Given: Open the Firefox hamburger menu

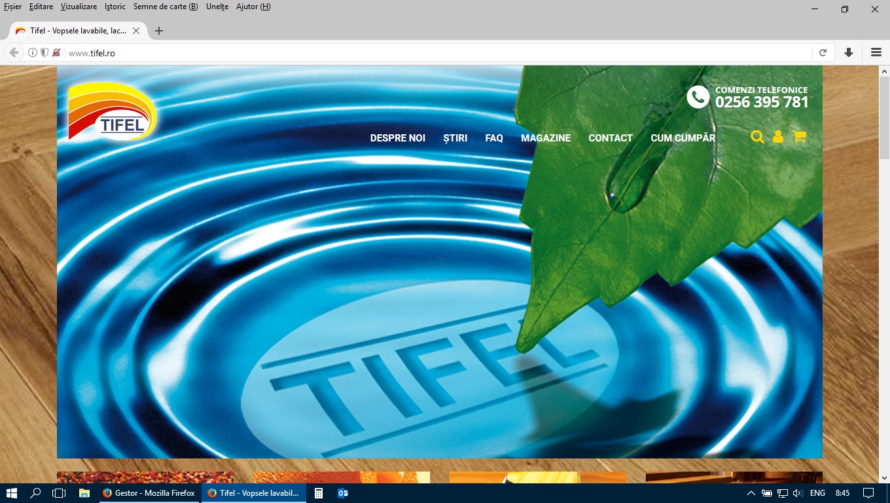Looking at the screenshot, I should [876, 52].
